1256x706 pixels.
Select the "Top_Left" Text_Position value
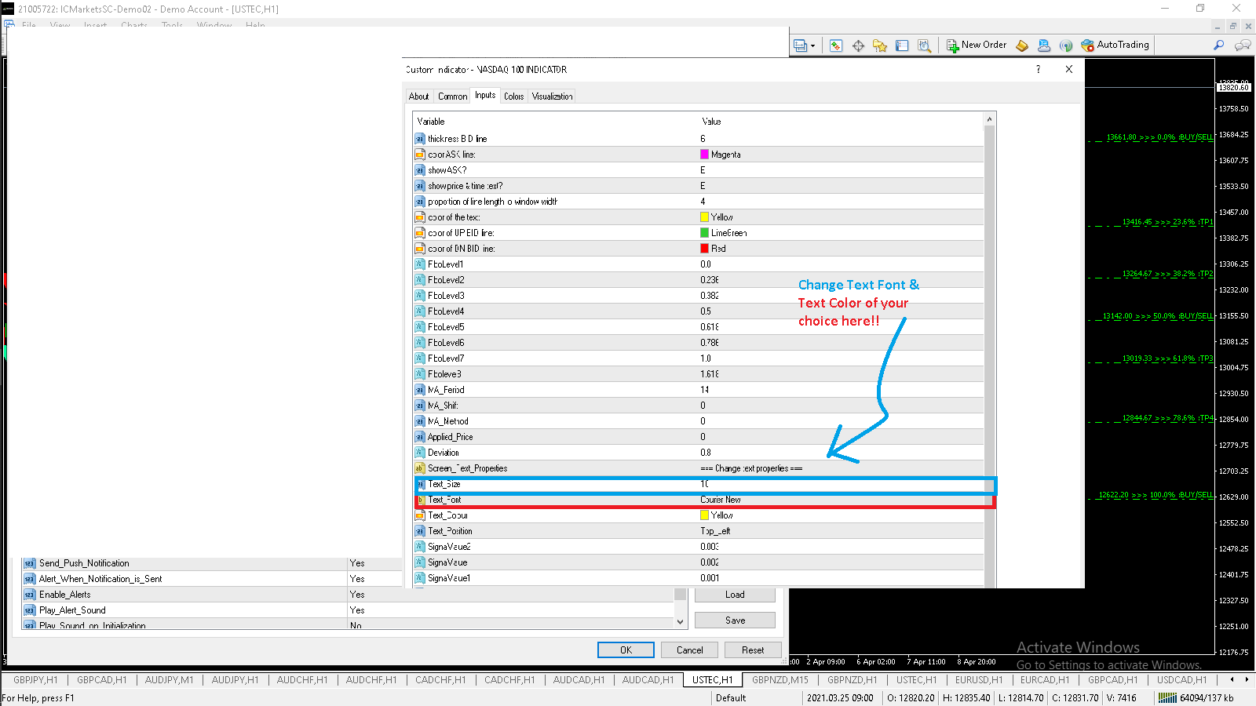(x=716, y=531)
